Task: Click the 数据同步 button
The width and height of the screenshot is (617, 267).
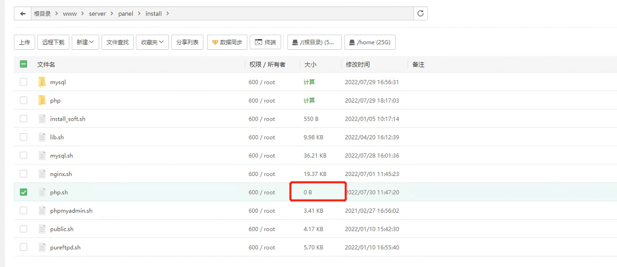Action: coord(227,42)
